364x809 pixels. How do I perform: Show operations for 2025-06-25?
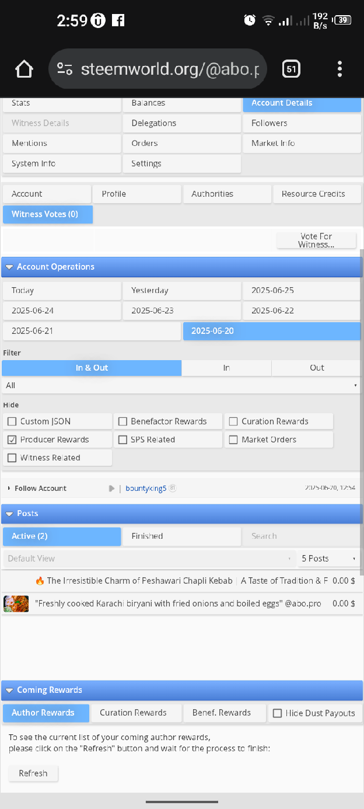point(302,291)
